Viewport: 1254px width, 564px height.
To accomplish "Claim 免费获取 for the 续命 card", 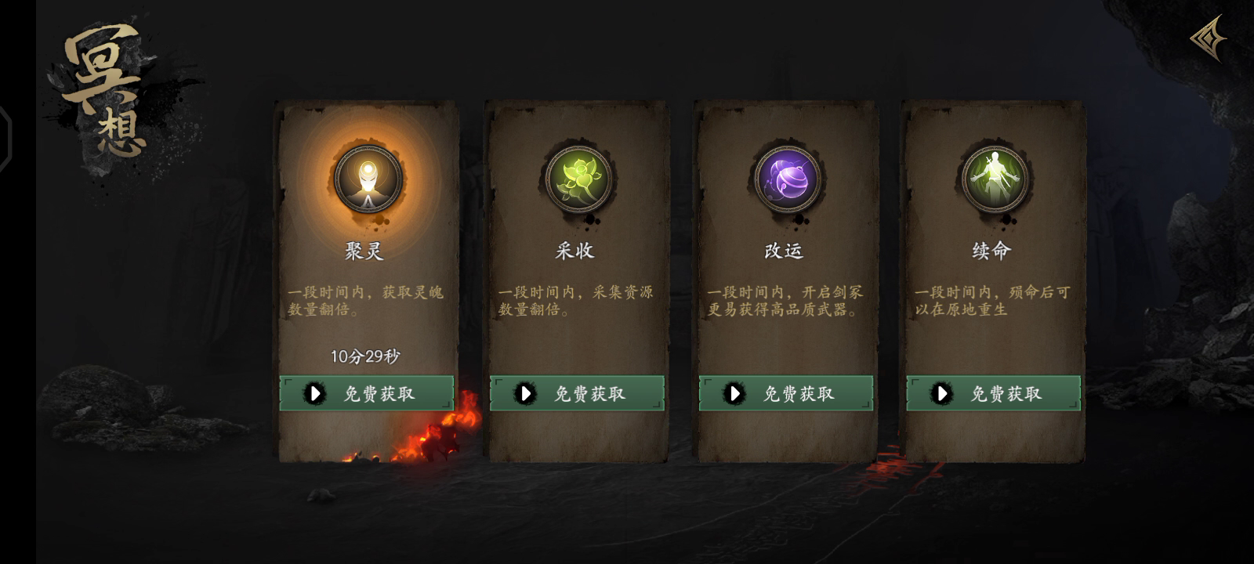I will pos(994,393).
